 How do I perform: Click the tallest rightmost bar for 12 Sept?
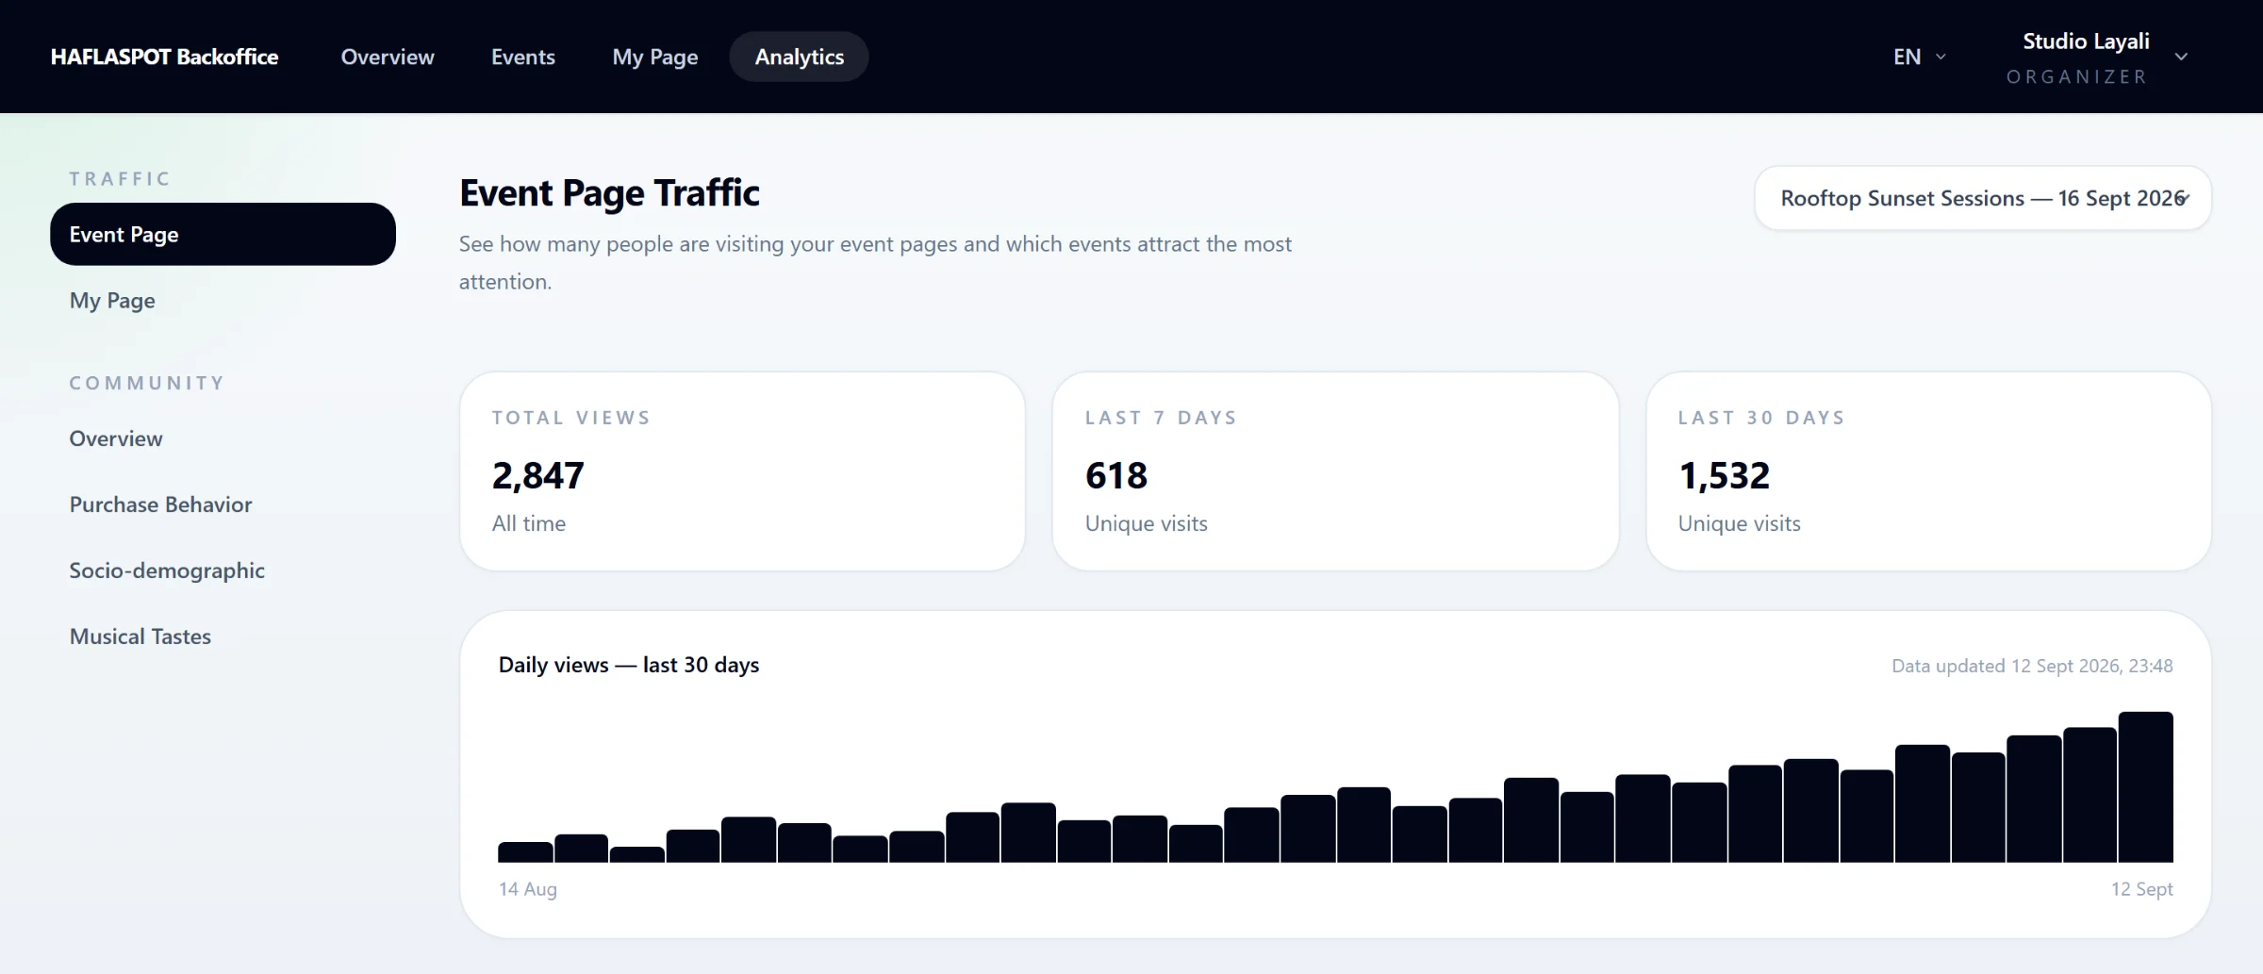[2146, 786]
